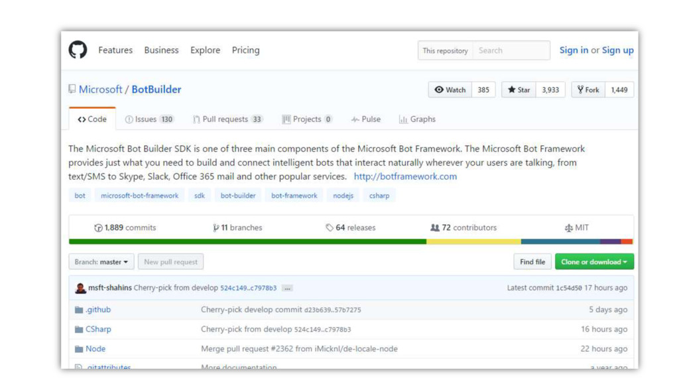Image resolution: width=679 pixels, height=382 pixels.
Task: View the 385 watchers count
Action: [x=483, y=90]
